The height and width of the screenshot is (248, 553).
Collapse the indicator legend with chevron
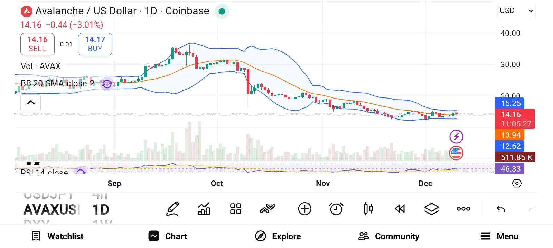click(x=31, y=103)
